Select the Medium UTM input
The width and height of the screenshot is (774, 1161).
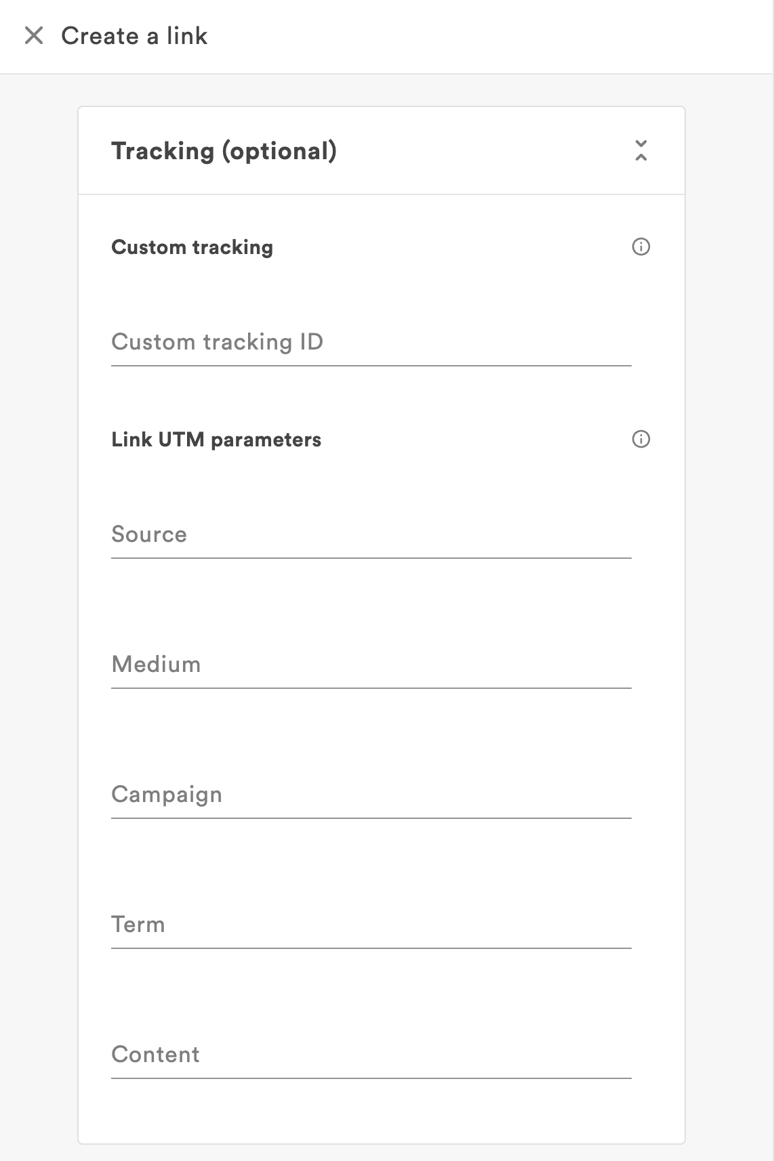coord(371,664)
